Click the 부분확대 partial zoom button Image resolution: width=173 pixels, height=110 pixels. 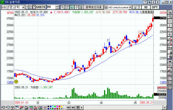[x=147, y=12]
